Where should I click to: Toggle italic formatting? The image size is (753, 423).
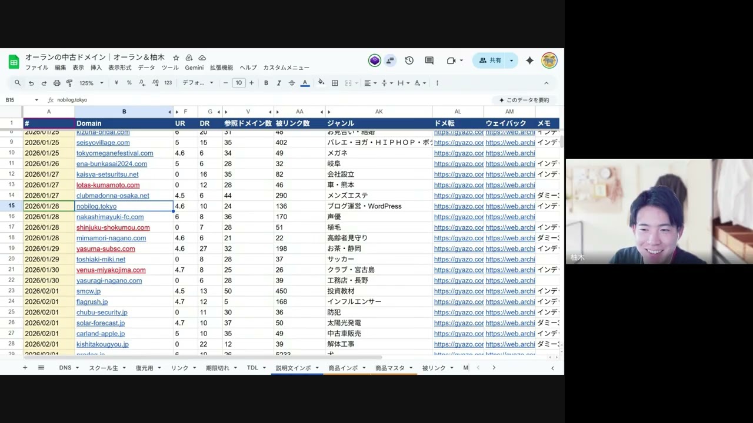tap(279, 83)
